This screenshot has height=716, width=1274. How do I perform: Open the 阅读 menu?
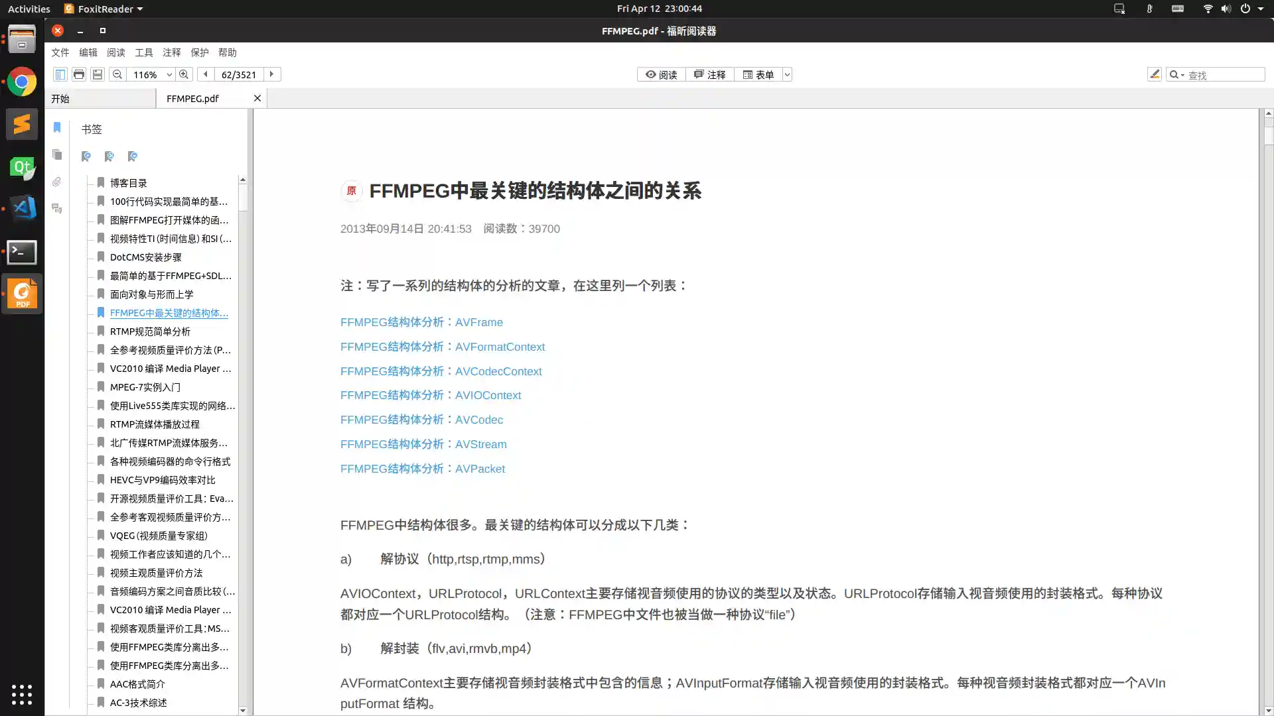coord(116,52)
